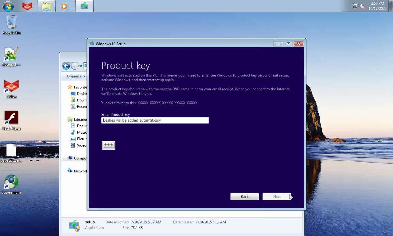Viewport: 393px width, 236px height.
Task: Select the Supermium desktop shortcut
Action: 11,185
